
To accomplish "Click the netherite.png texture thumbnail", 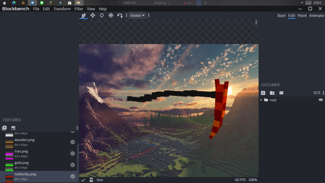I will tap(9, 178).
